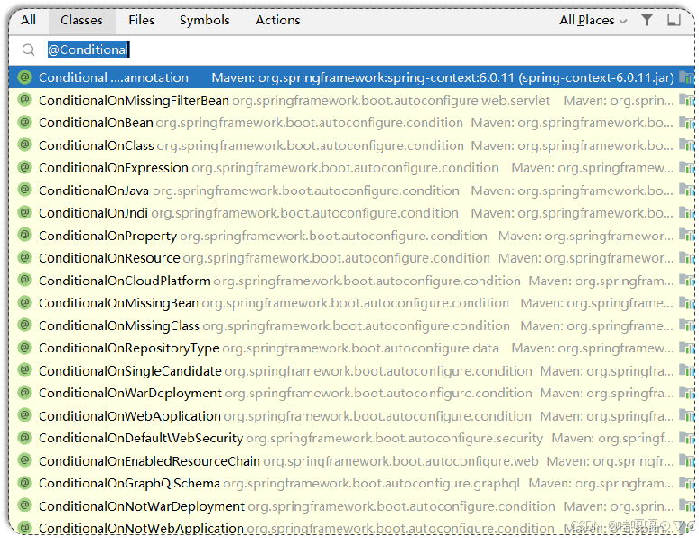Click annotation icon beside ConditionalOnExpression
Image resolution: width=699 pixels, height=538 pixels.
24,167
